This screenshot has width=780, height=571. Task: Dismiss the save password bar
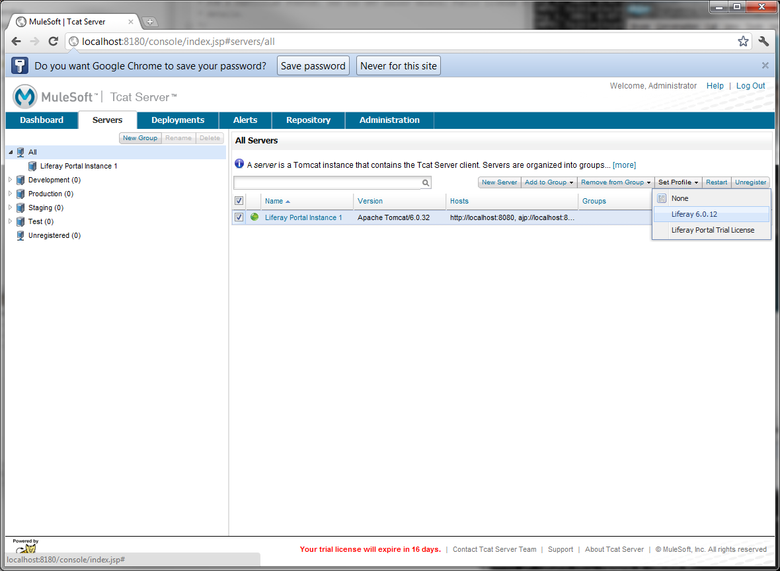click(765, 65)
